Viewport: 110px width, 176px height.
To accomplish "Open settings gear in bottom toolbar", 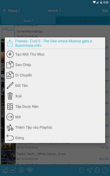I will pyautogui.click(x=97, y=170).
